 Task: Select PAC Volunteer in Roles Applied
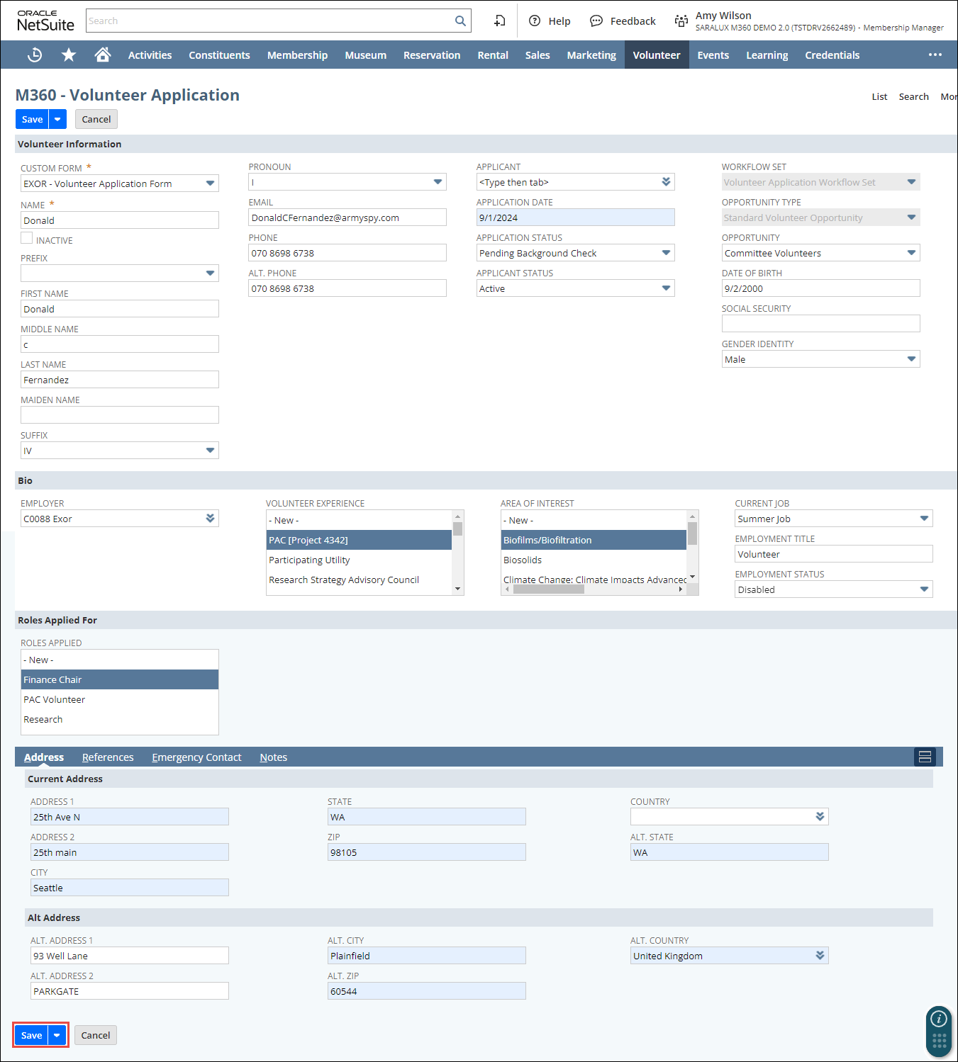pyautogui.click(x=55, y=699)
